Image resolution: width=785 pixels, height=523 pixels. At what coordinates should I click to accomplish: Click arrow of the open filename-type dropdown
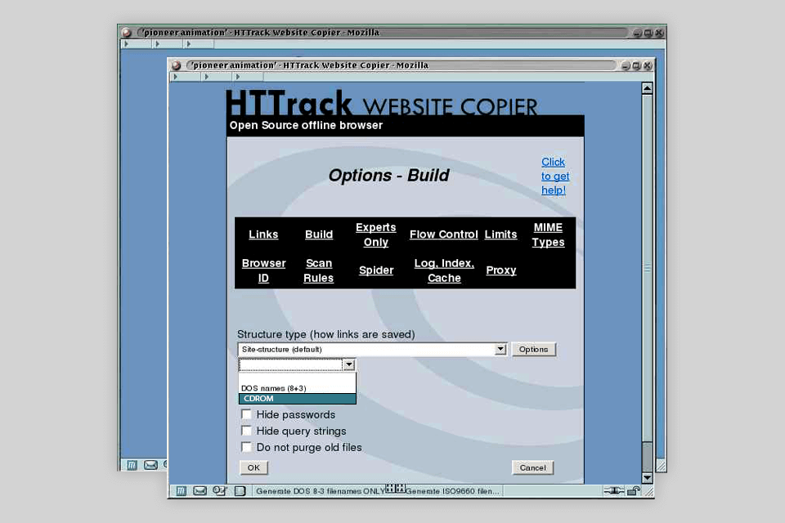click(x=349, y=364)
